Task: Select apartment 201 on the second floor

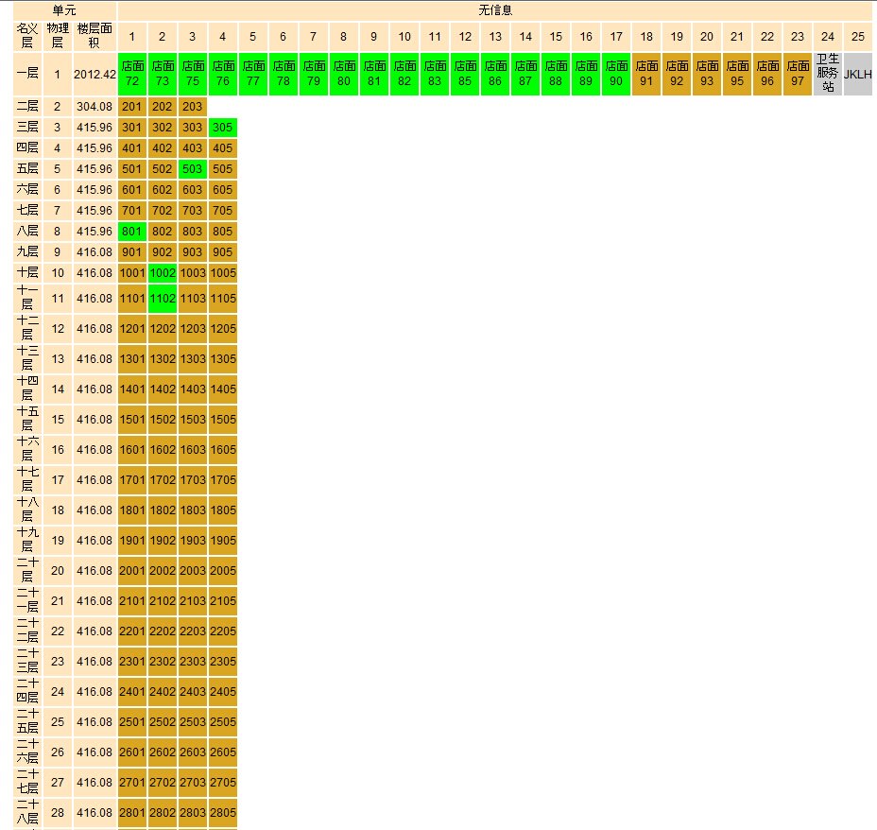Action: [132, 106]
